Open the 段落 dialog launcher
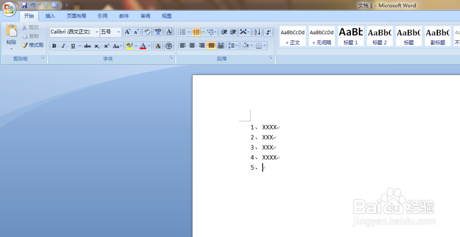This screenshot has height=237, width=460. pos(271,58)
